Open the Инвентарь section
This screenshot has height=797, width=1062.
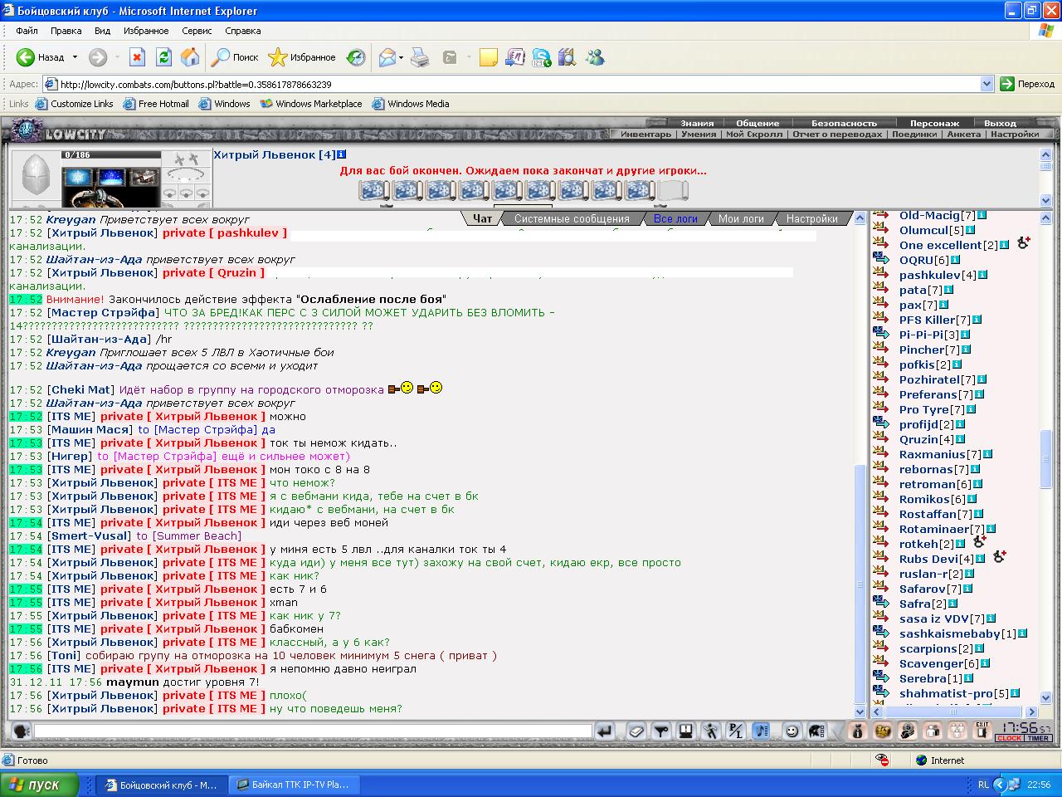tap(645, 134)
